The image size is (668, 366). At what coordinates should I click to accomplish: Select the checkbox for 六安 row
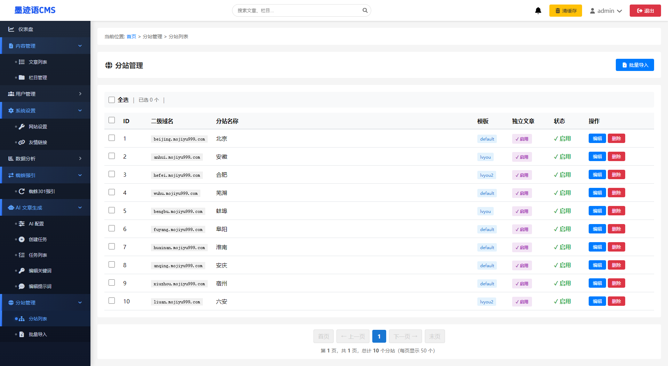coord(112,301)
